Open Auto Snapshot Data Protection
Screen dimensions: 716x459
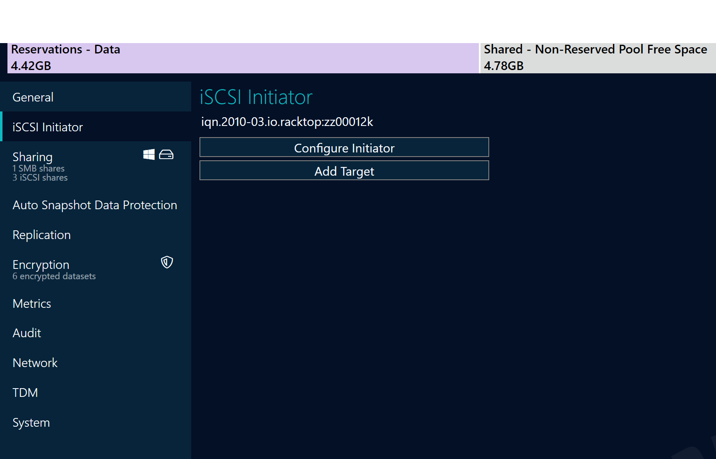click(x=95, y=205)
